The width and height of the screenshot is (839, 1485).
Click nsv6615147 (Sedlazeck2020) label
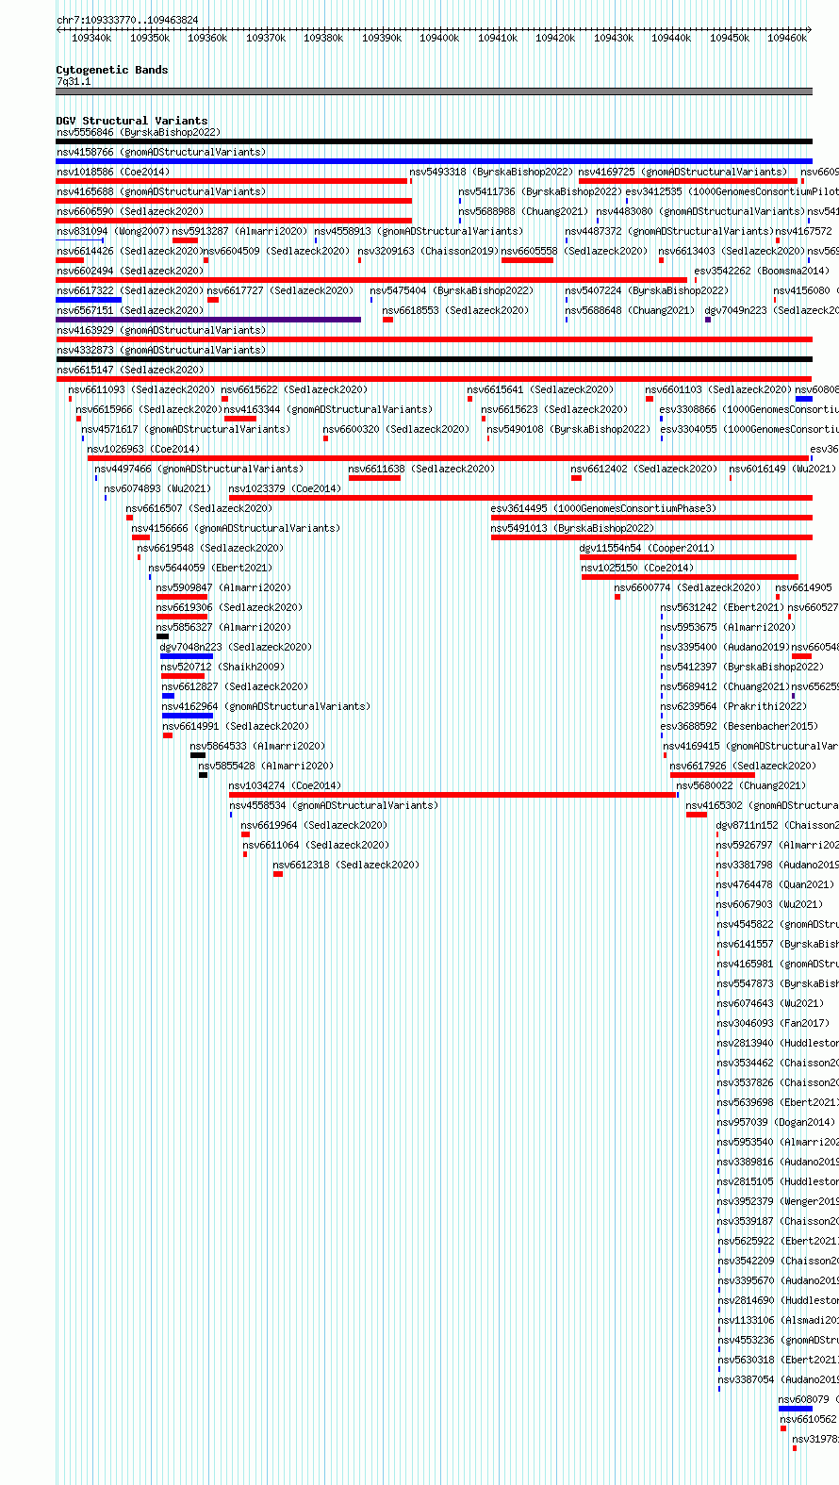tap(130, 370)
